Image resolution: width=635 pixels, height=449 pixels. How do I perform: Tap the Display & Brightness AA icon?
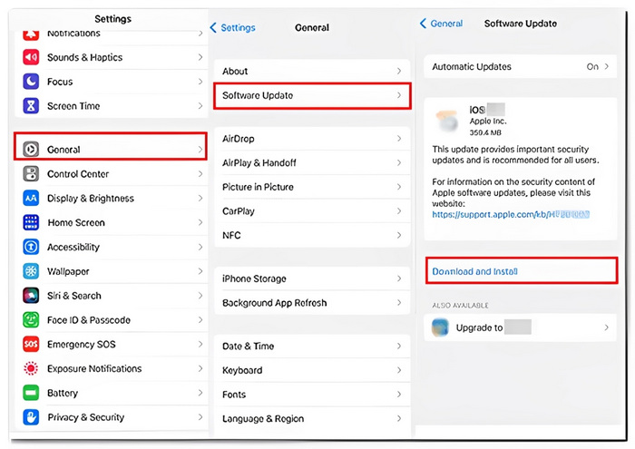pos(31,198)
